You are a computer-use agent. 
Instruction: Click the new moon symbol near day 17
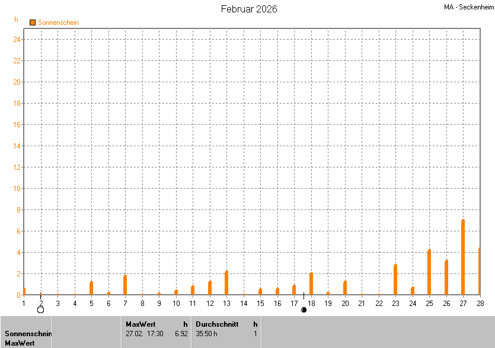[304, 310]
